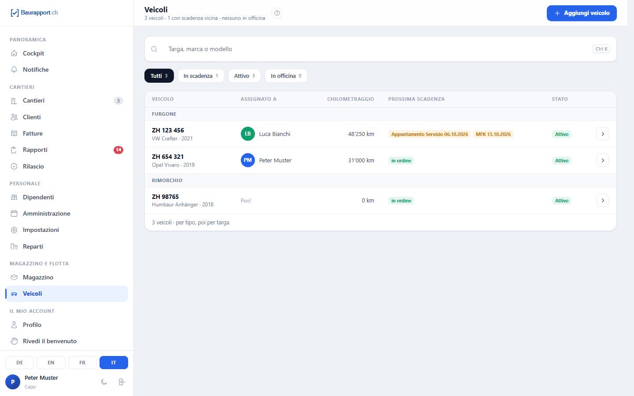The height and width of the screenshot is (396, 634).
Task: Select Veicoli in the sidebar
Action: click(66, 294)
